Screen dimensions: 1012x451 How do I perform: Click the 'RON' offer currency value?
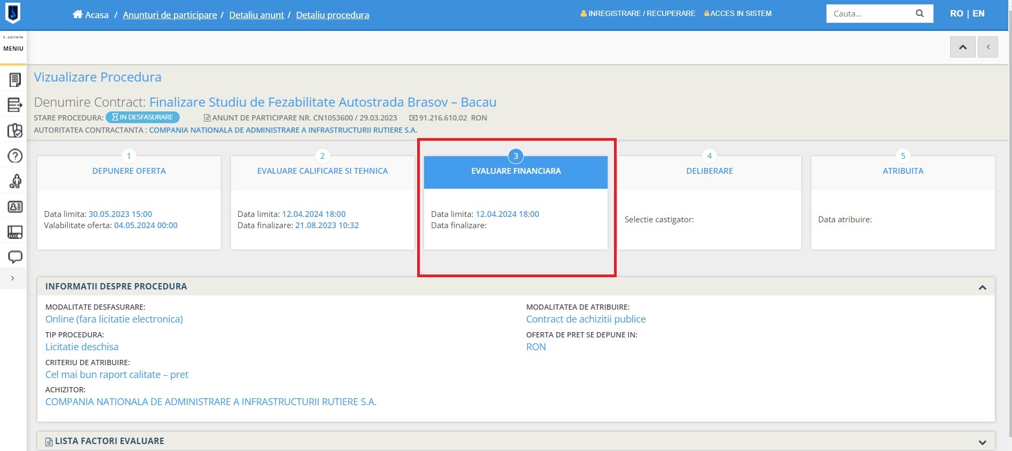536,347
